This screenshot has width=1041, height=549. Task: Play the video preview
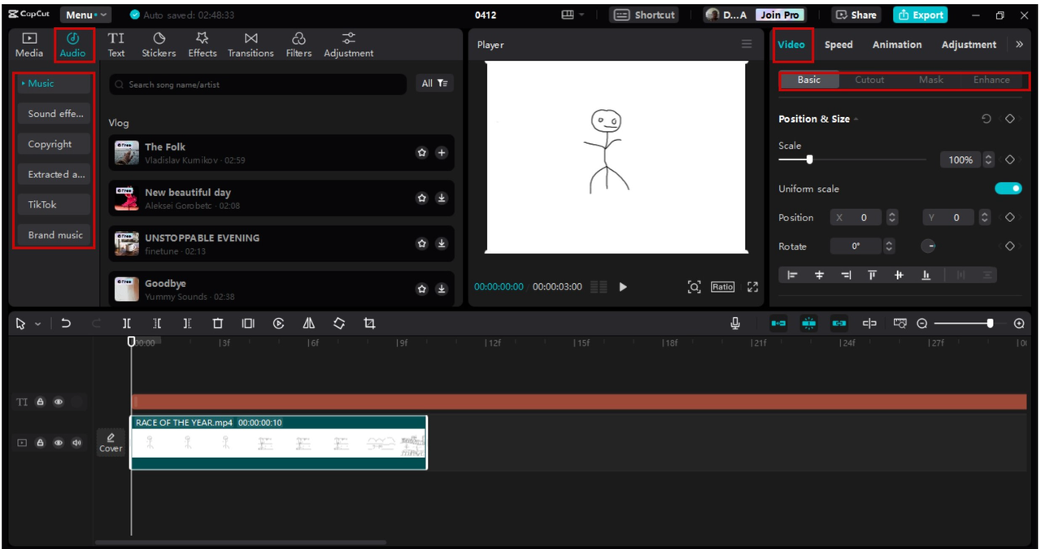(x=623, y=287)
